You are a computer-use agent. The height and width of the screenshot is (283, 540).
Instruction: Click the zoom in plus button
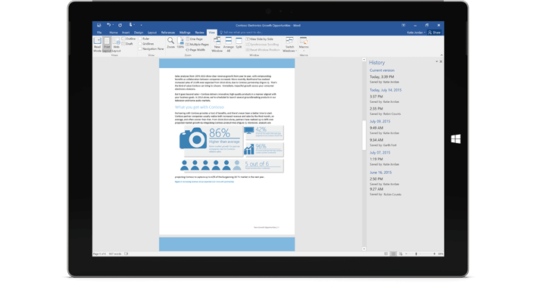click(x=434, y=253)
